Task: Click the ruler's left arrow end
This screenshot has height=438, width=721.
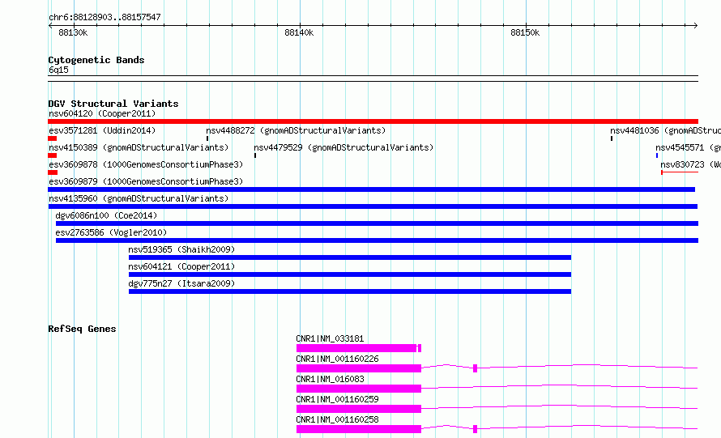Action: pyautogui.click(x=50, y=25)
